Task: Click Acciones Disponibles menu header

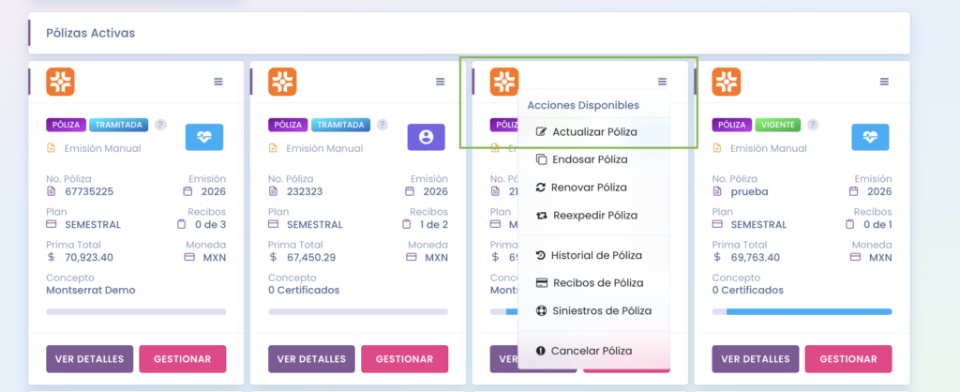Action: coord(583,105)
